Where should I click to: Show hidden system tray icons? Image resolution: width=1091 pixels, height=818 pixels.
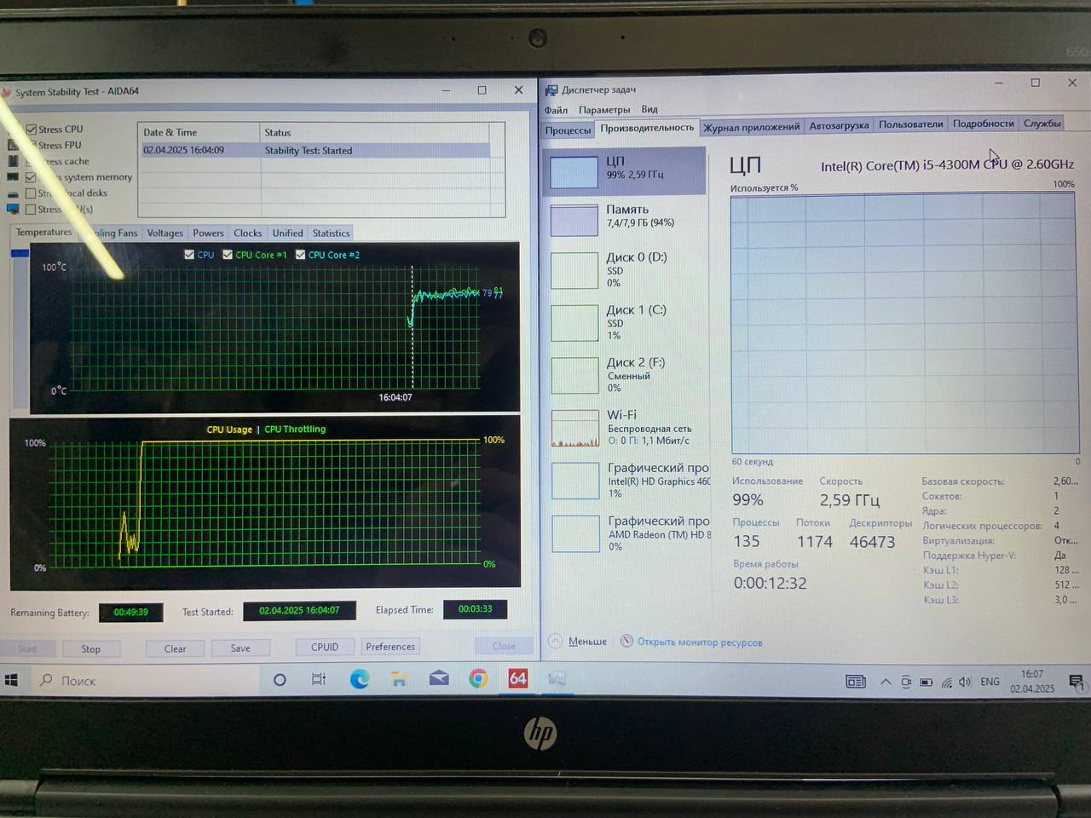click(x=886, y=682)
